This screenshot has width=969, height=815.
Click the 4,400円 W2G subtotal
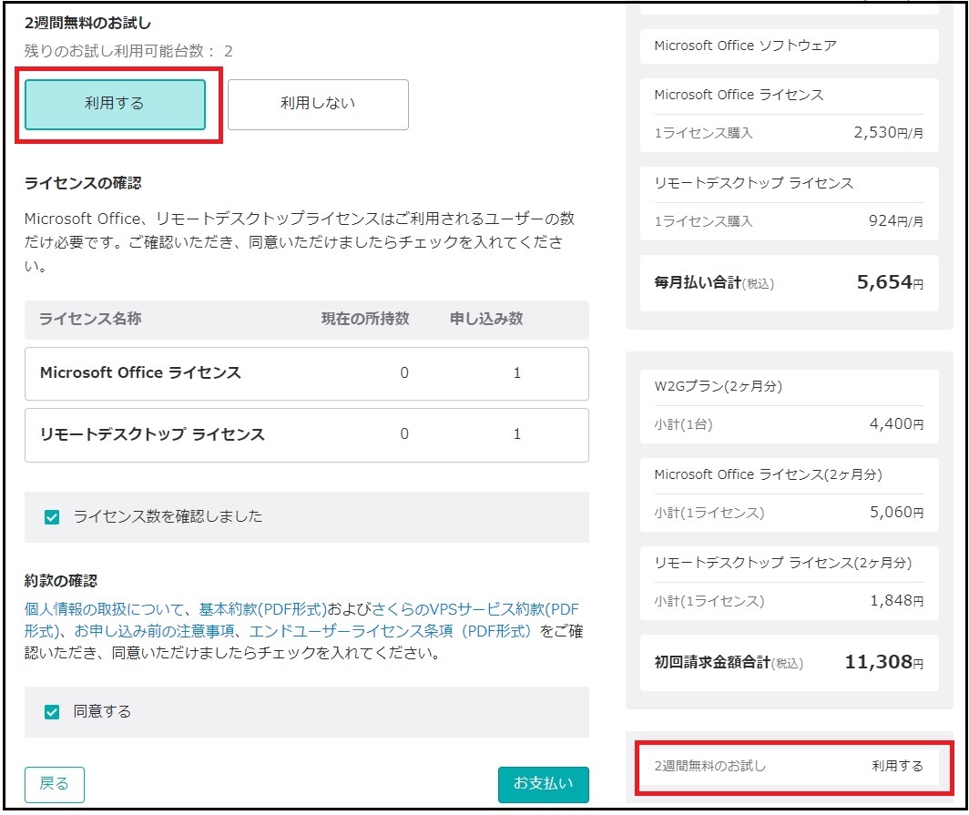coord(896,423)
